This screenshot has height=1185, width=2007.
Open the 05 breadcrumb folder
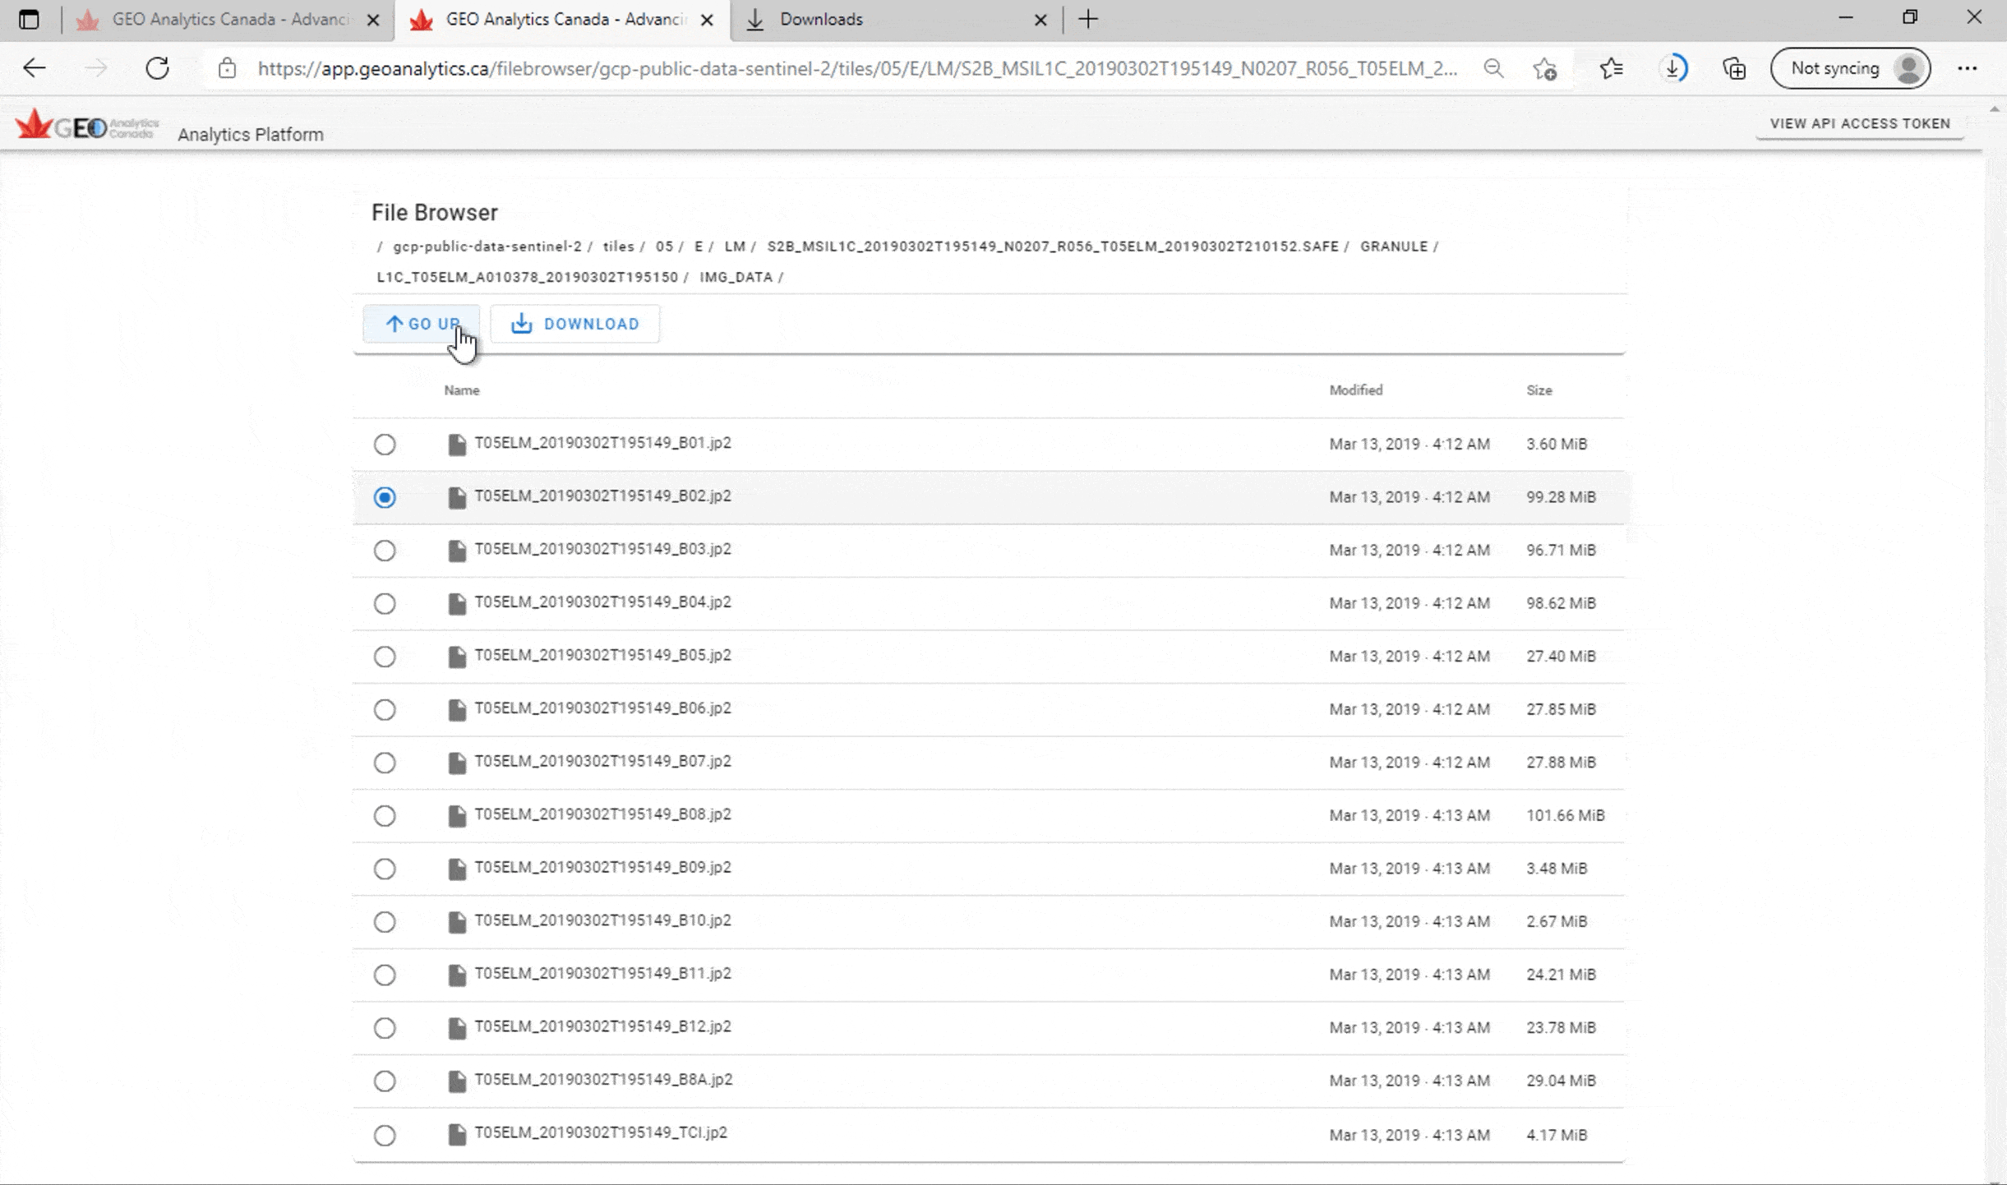664,247
